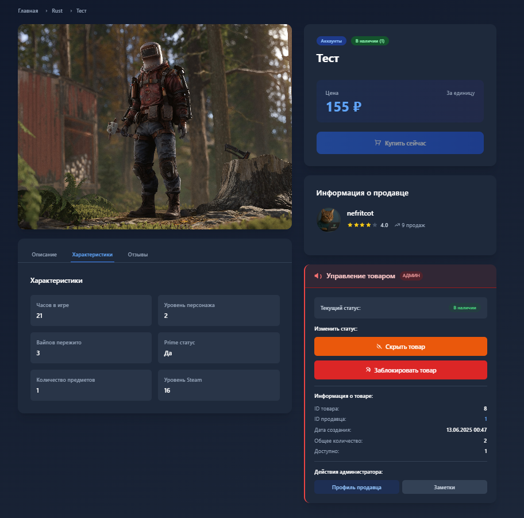The image size is (524, 518).
Task: Click the seller ID value link
Action: pos(486,419)
